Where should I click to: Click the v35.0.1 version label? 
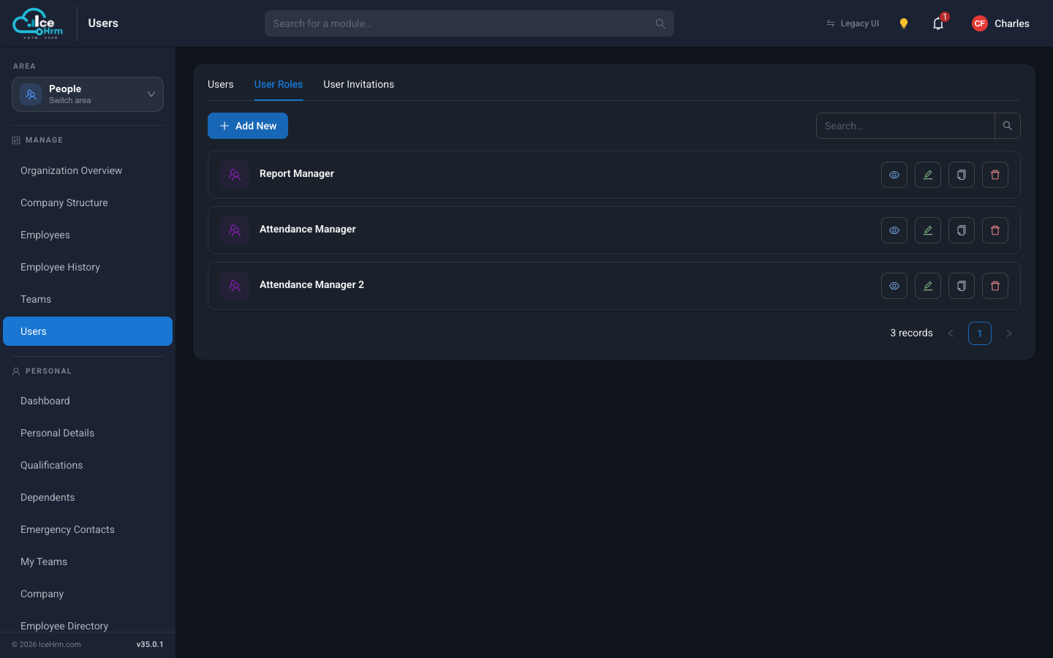[150, 644]
